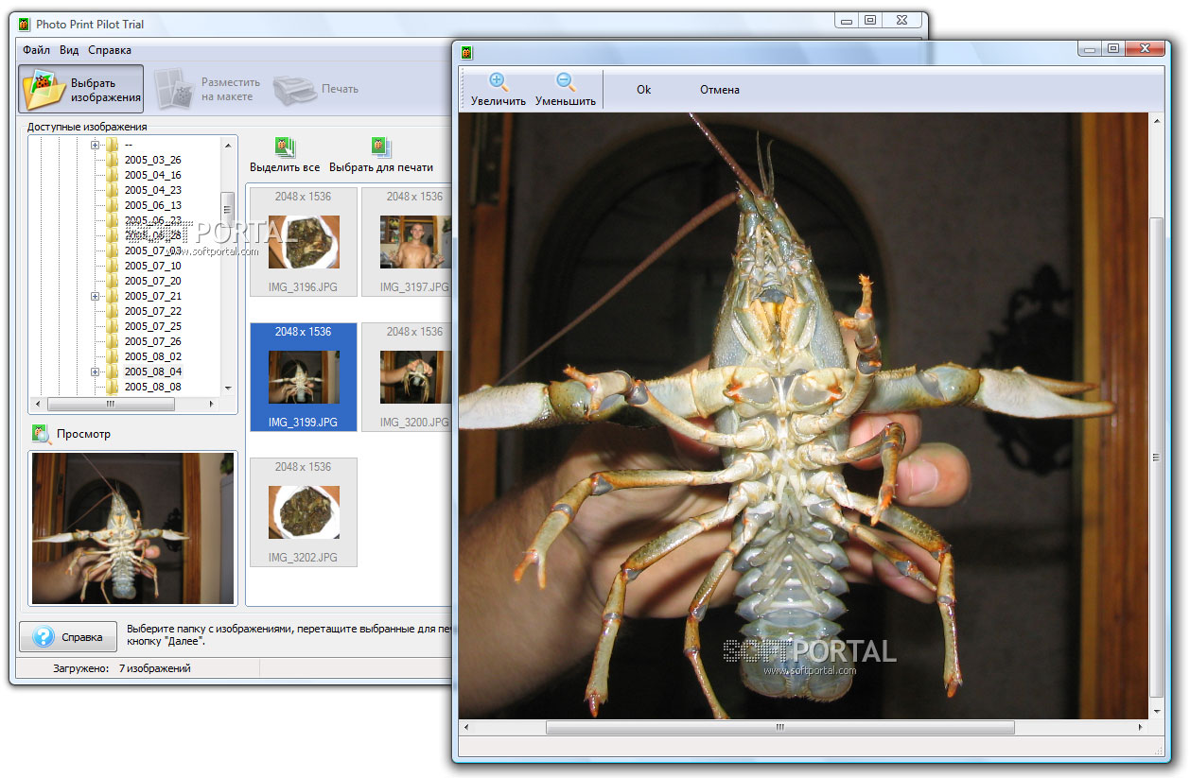Click the Выбрать изображения folder icon
Image resolution: width=1190 pixels, height=778 pixels.
click(44, 90)
